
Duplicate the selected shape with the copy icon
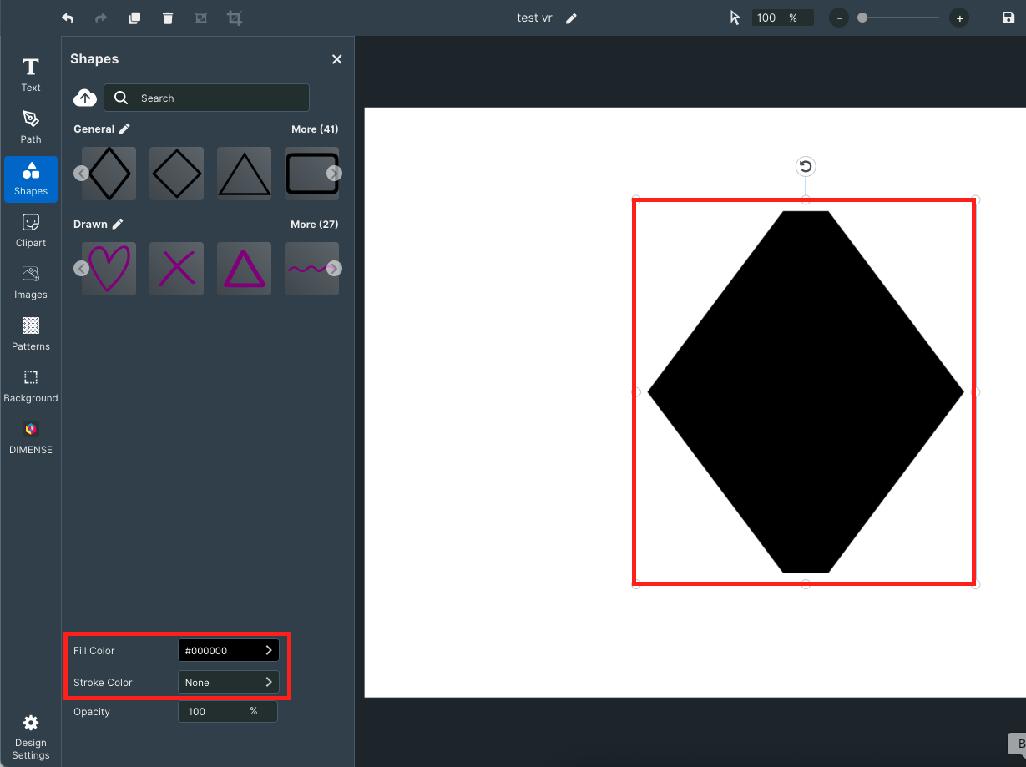point(134,18)
